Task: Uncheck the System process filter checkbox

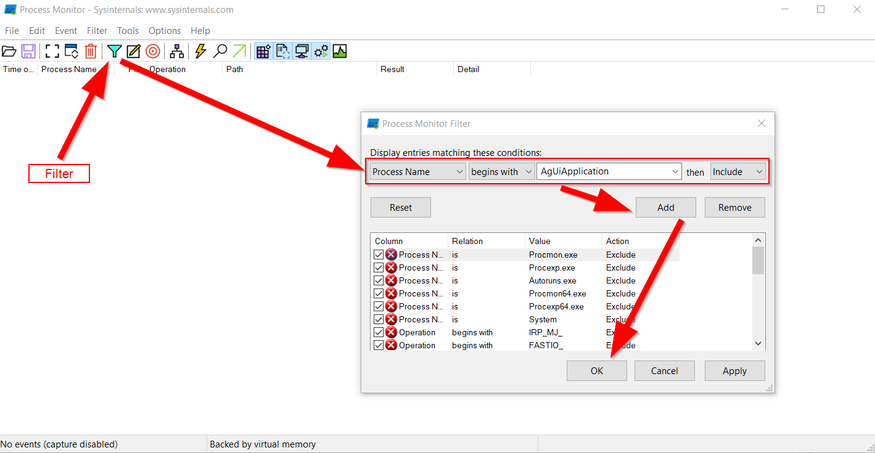Action: pyautogui.click(x=379, y=319)
